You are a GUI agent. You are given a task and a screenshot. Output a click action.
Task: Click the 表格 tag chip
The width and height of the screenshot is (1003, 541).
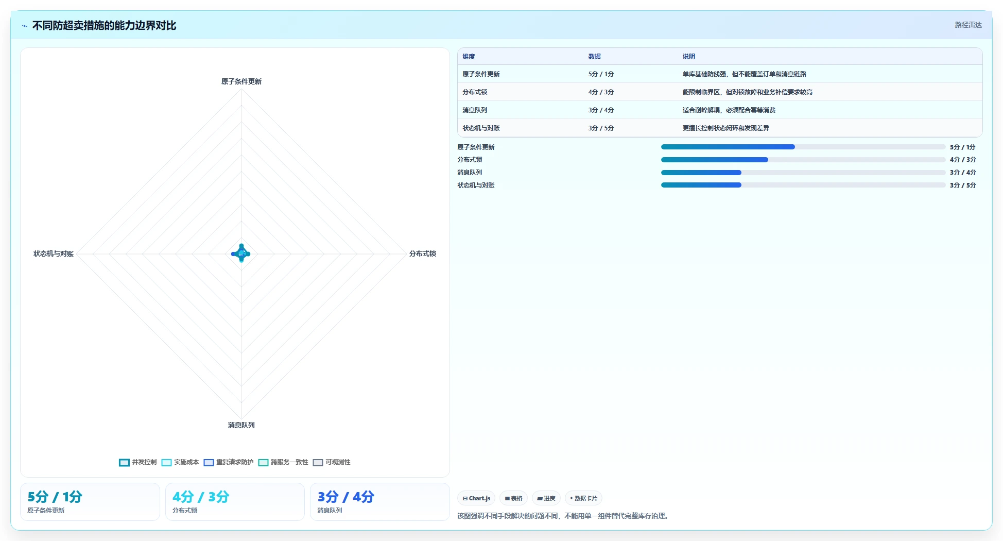pos(513,498)
